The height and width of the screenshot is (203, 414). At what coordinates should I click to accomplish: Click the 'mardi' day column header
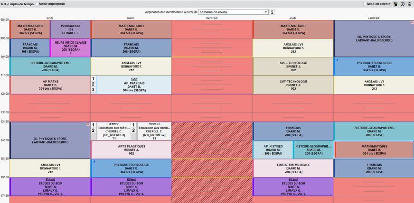(131, 18)
